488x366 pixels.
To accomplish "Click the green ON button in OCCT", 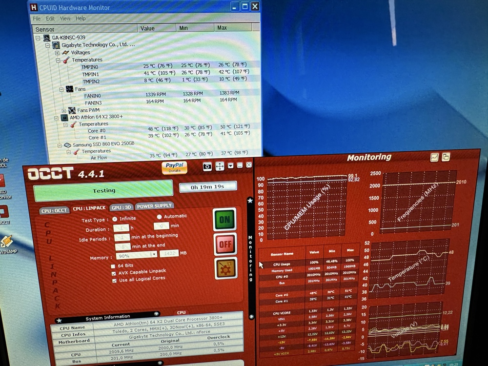I will pyautogui.click(x=224, y=220).
